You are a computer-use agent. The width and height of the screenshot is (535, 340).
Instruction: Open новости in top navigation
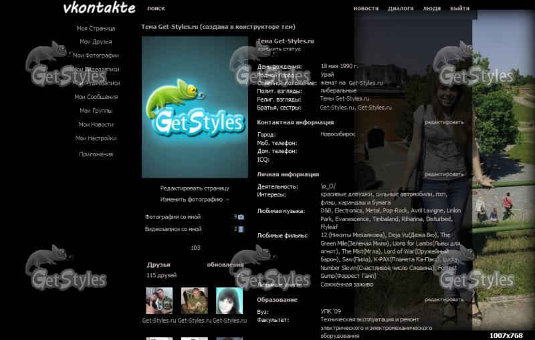coord(366,8)
